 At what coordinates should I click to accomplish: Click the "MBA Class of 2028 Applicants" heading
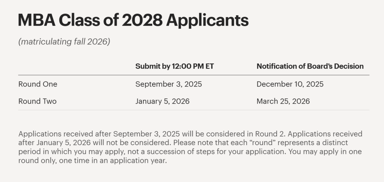tap(133, 20)
